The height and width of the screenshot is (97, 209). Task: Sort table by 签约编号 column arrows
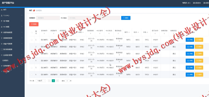pyautogui.click(x=44, y=34)
